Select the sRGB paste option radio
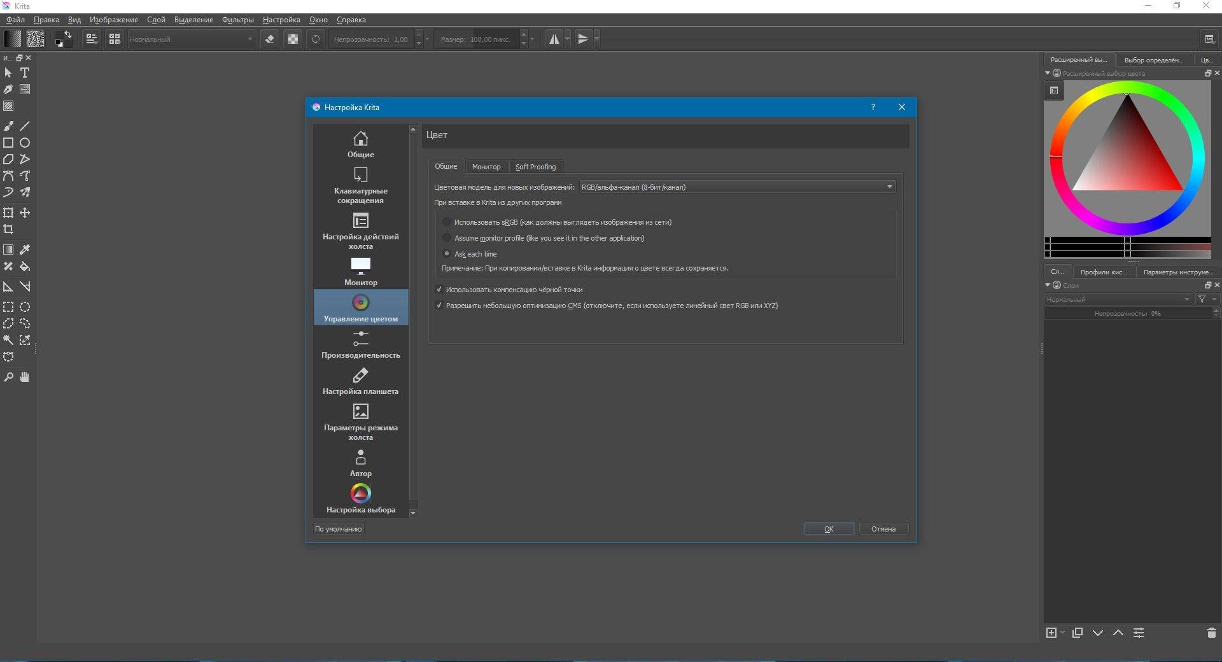This screenshot has height=662, width=1222. [447, 222]
